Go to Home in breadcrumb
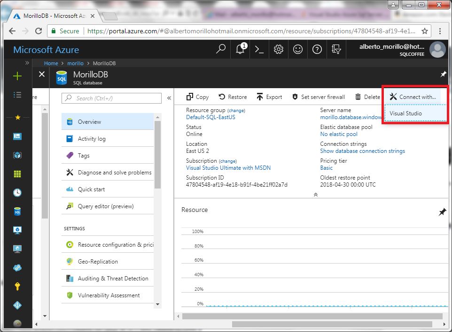Viewport: 452px width, 332px height. click(x=51, y=63)
